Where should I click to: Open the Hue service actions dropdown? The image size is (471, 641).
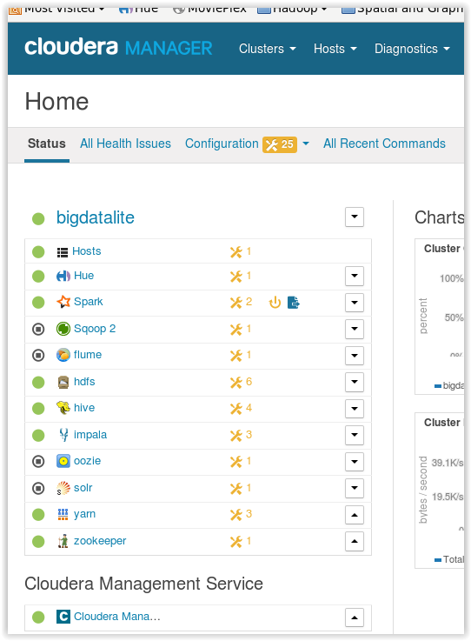point(355,276)
